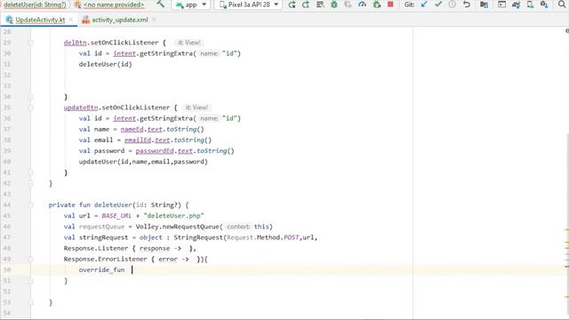Open the SDK Manager icon
Viewport: 569px width, 320px height.
pyautogui.click(x=544, y=4)
